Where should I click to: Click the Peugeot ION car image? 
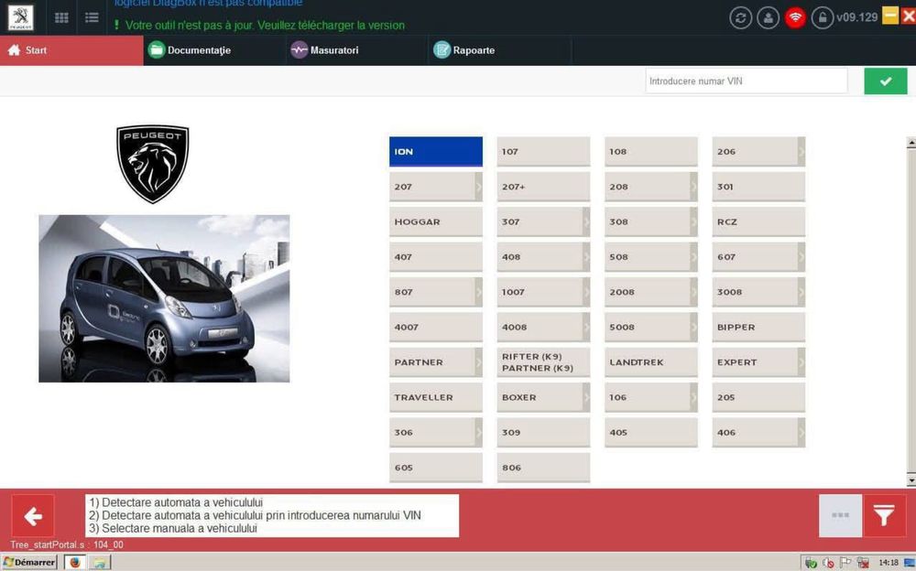coord(164,298)
